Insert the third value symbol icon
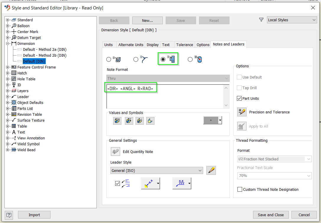321x223 pixels. click(140, 121)
